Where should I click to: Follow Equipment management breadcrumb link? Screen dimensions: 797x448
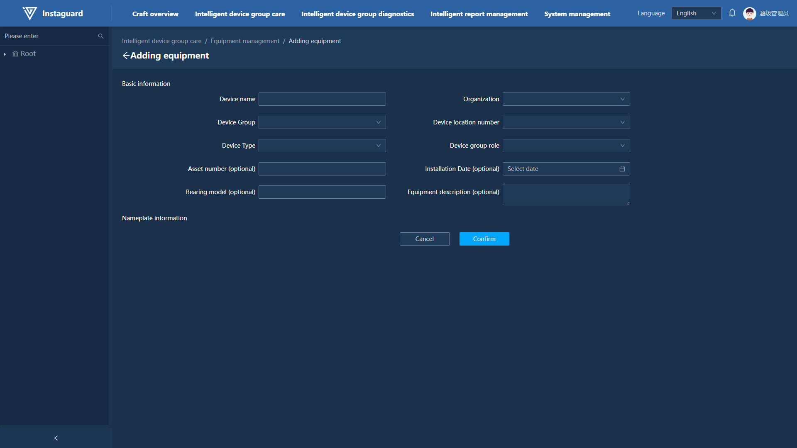point(245,41)
